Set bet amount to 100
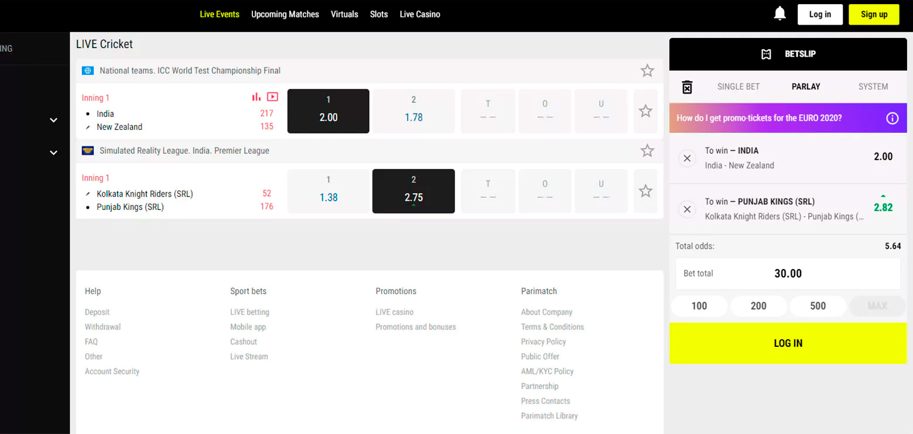 (x=699, y=306)
